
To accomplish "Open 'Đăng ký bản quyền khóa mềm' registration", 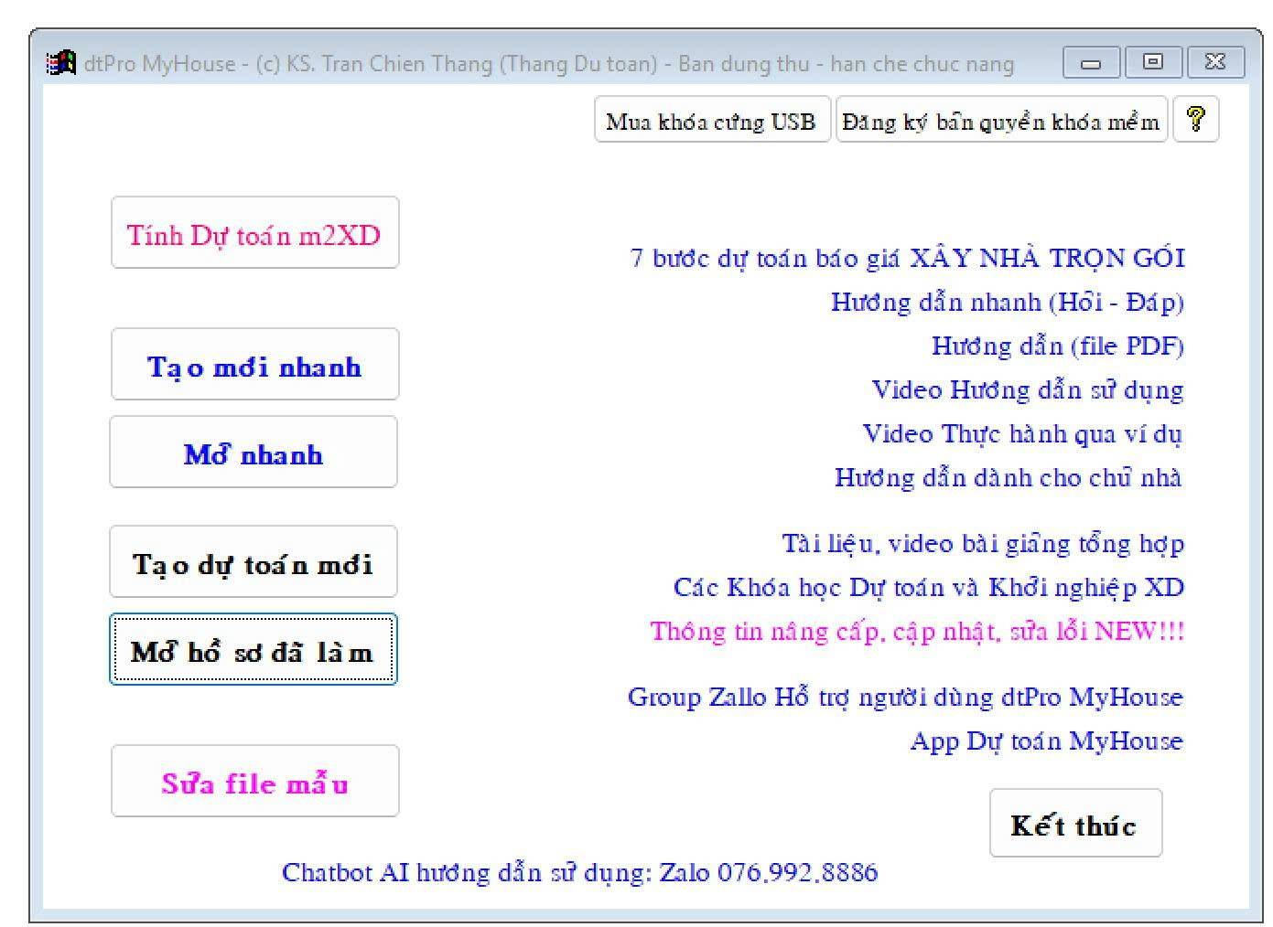I will [x=1000, y=121].
